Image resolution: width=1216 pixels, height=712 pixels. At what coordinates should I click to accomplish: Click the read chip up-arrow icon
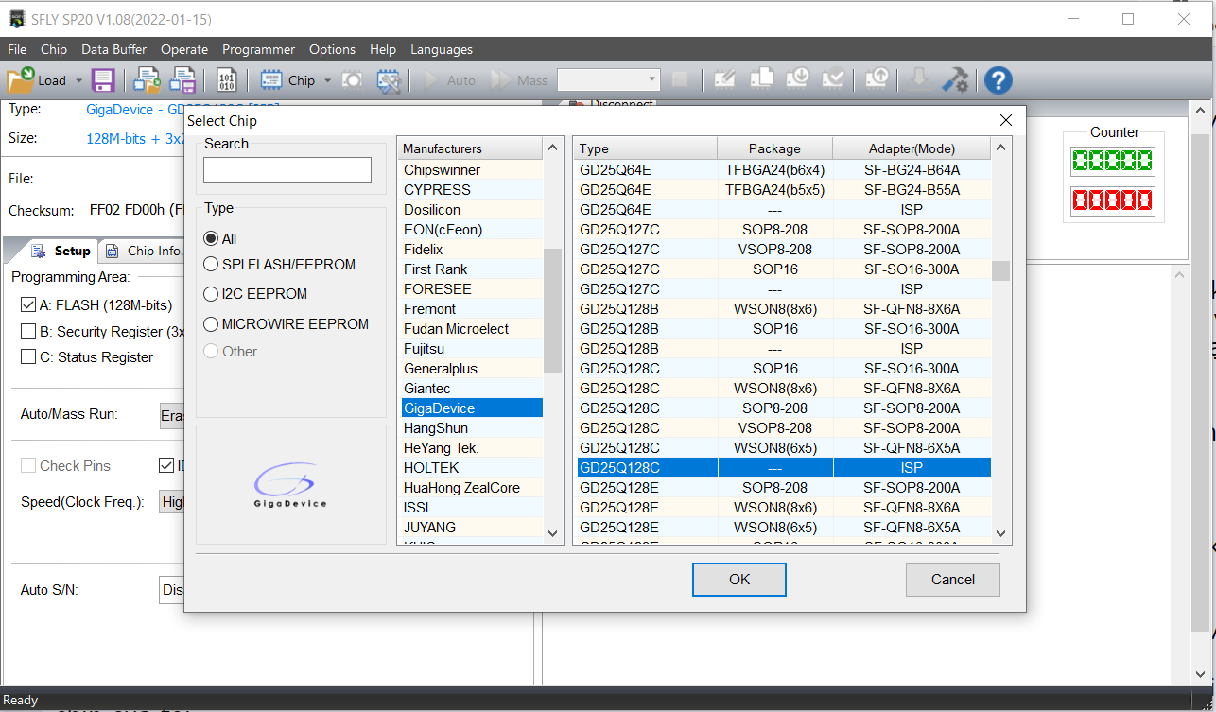(x=877, y=79)
